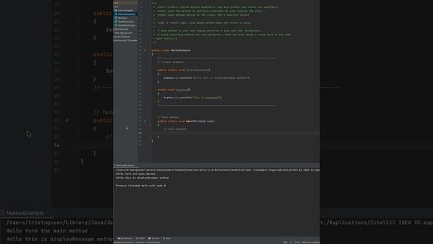Click the '// Create methods' comment
The height and width of the screenshot is (244, 433).
pyautogui.click(x=170, y=62)
